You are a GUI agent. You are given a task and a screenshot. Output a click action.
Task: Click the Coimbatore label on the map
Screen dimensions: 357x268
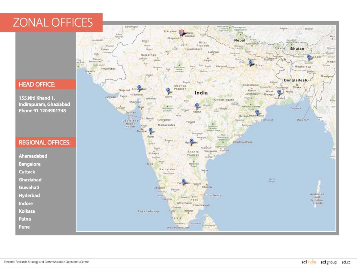[x=185, y=203]
